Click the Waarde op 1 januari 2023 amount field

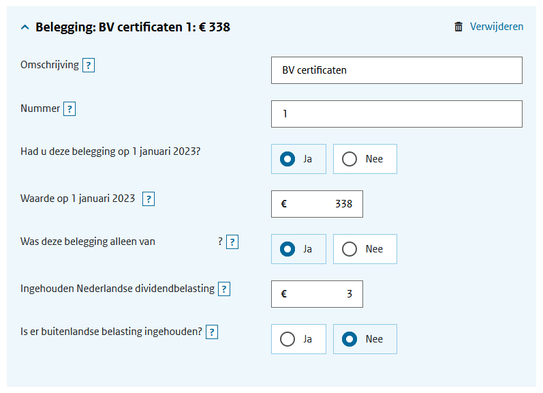317,204
